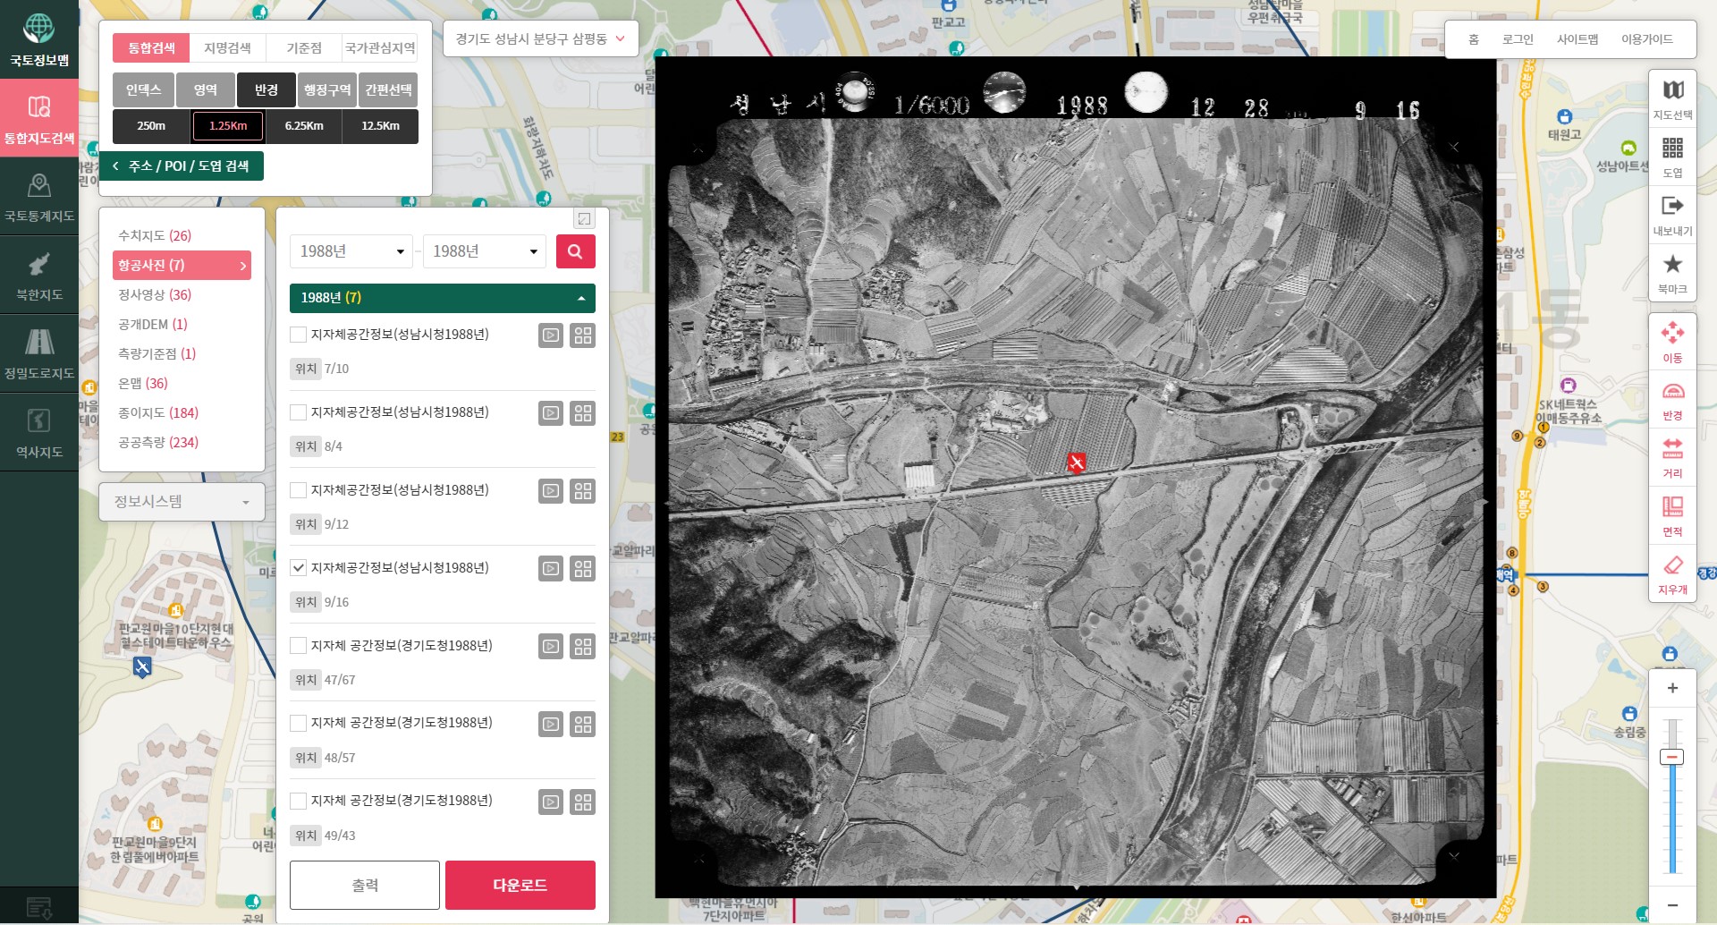Select the 거리 distance measure tool

pyautogui.click(x=1672, y=458)
